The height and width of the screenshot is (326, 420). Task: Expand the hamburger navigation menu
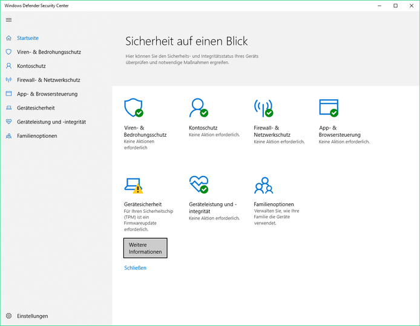click(8, 20)
